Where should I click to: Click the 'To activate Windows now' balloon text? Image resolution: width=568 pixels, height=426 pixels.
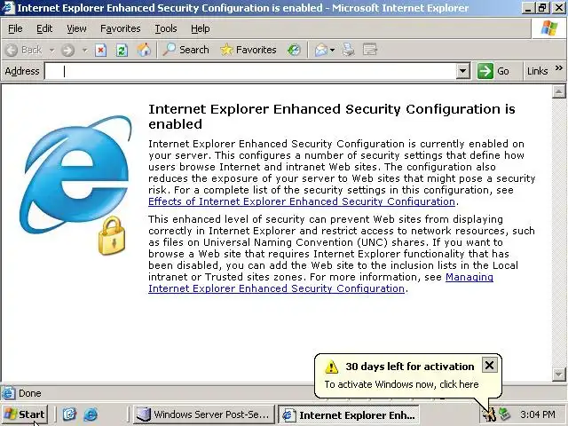[x=401, y=384]
